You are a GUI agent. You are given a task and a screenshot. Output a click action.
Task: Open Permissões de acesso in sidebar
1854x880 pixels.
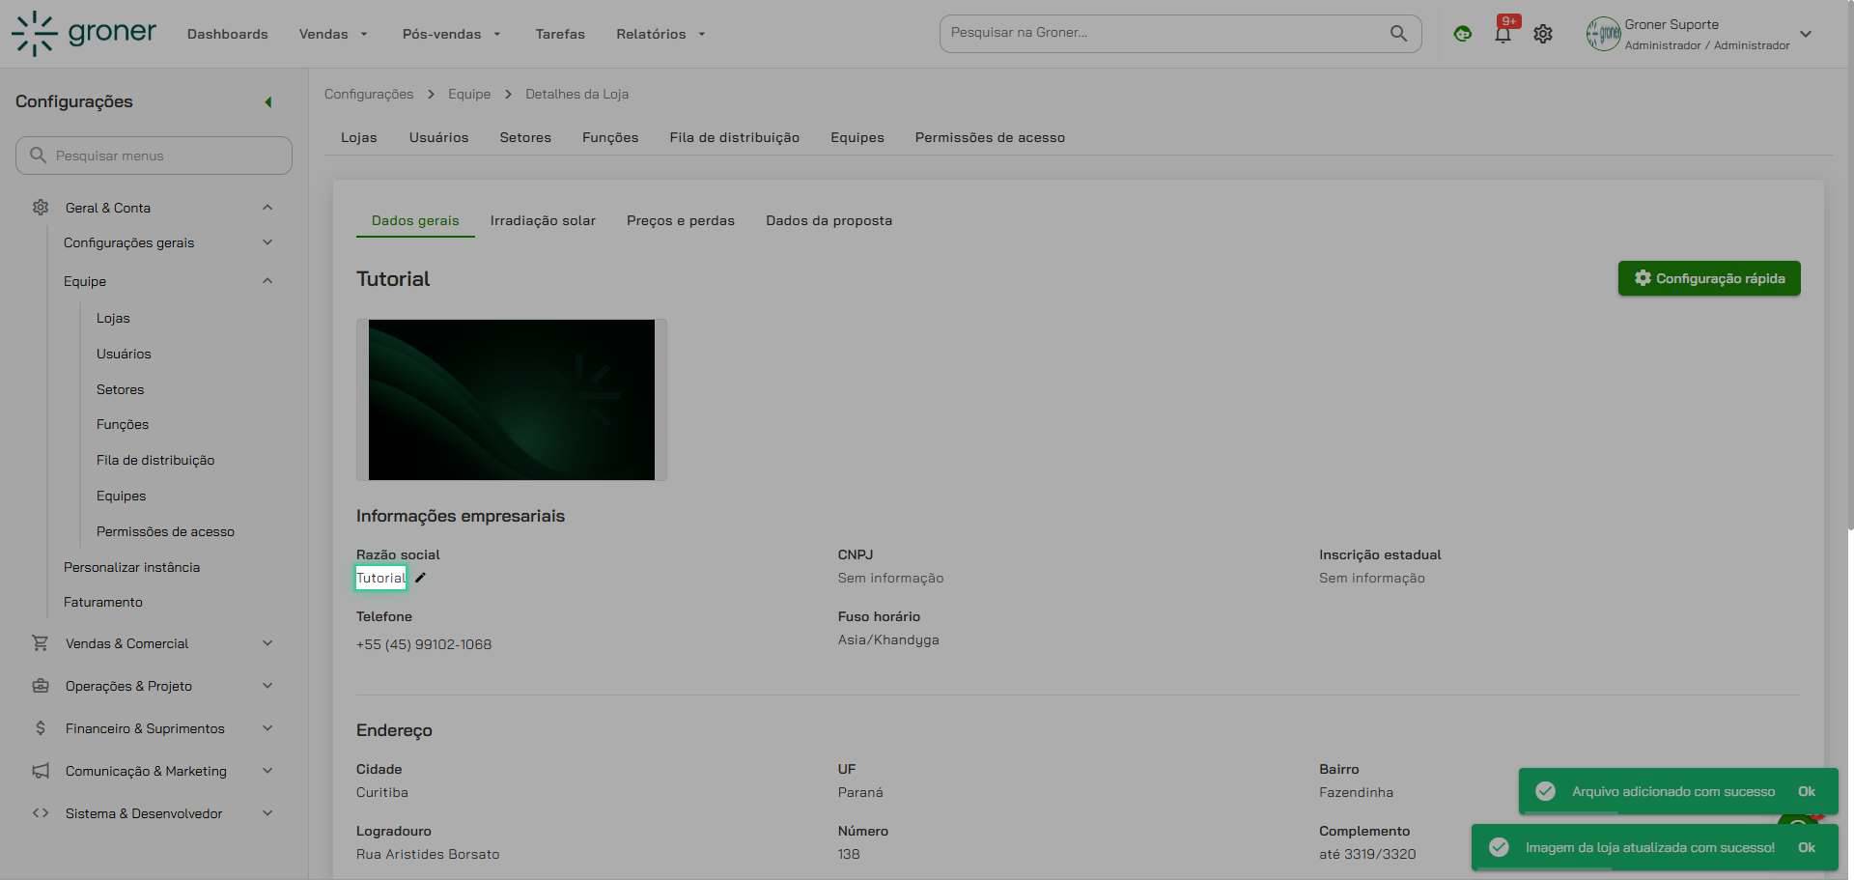click(x=165, y=531)
